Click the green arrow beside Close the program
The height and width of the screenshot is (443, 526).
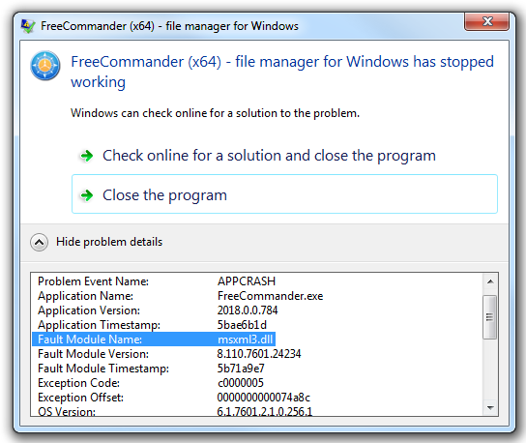tap(87, 195)
